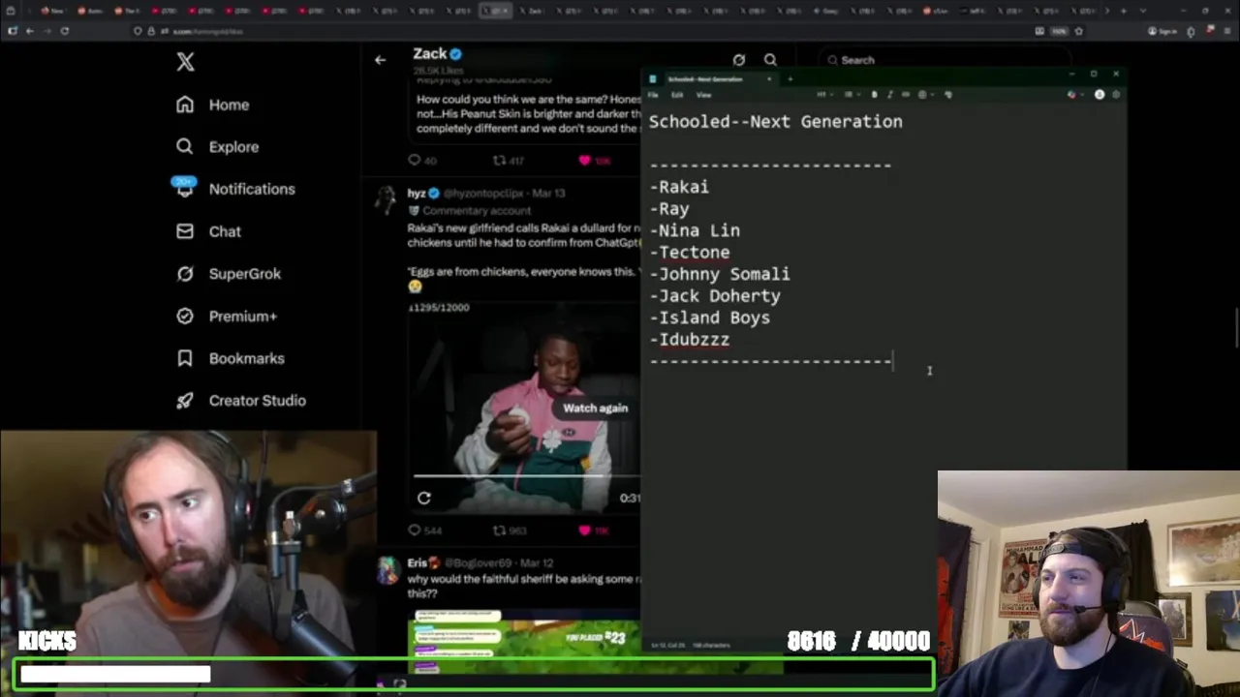This screenshot has height=697, width=1240.
Task: Open the X logo home icon
Action: click(185, 62)
